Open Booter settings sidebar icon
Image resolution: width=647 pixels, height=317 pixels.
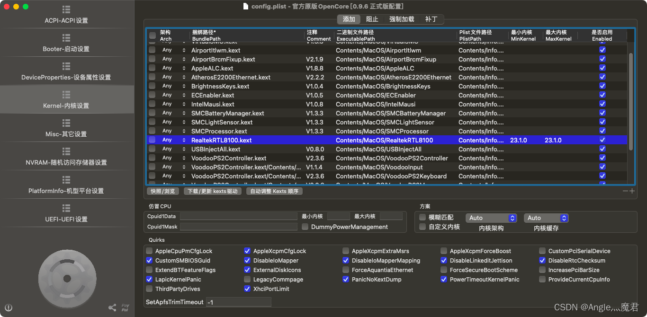point(66,38)
